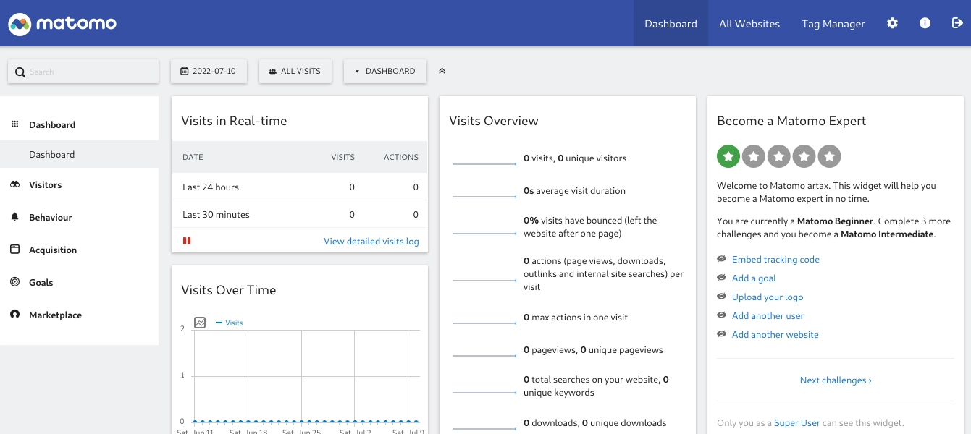The height and width of the screenshot is (434, 971).
Task: Toggle eye icon beside Add another user
Action: (721, 315)
